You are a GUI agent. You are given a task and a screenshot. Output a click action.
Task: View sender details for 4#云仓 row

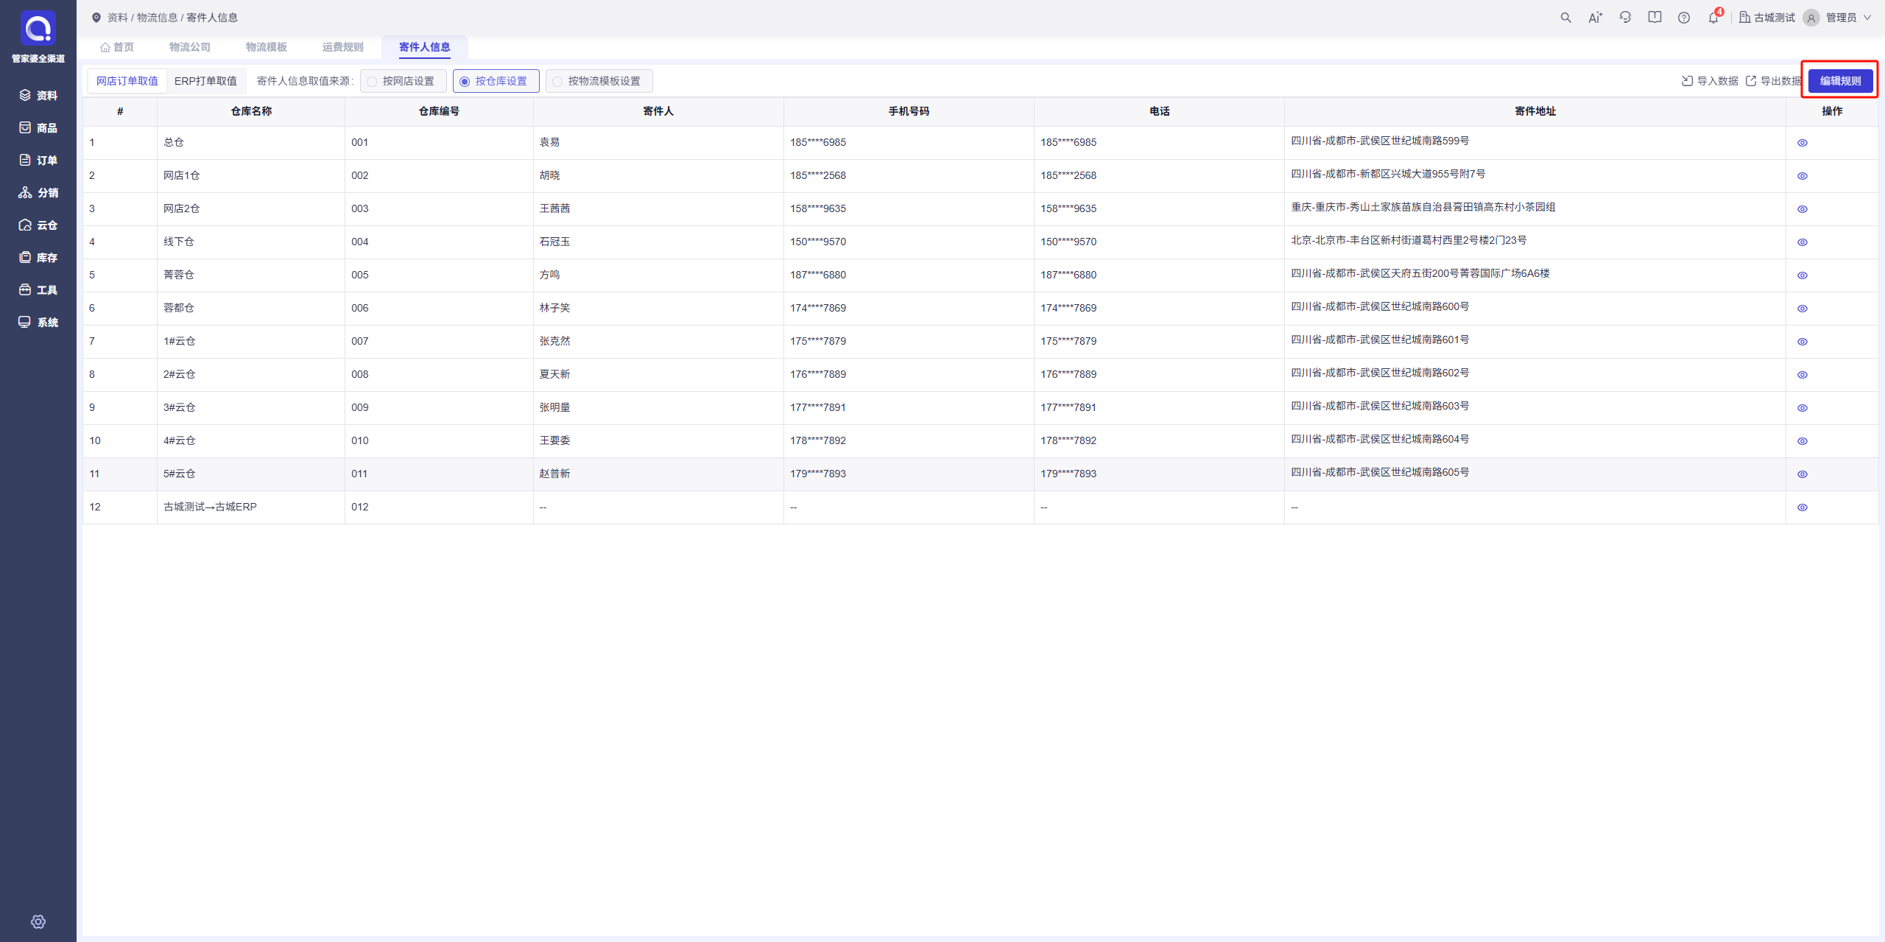pyautogui.click(x=1802, y=441)
